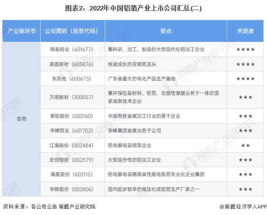Image resolution: width=267 pixels, height=215 pixels.
Task: Select the 要点 column header
Action: tap(166, 31)
